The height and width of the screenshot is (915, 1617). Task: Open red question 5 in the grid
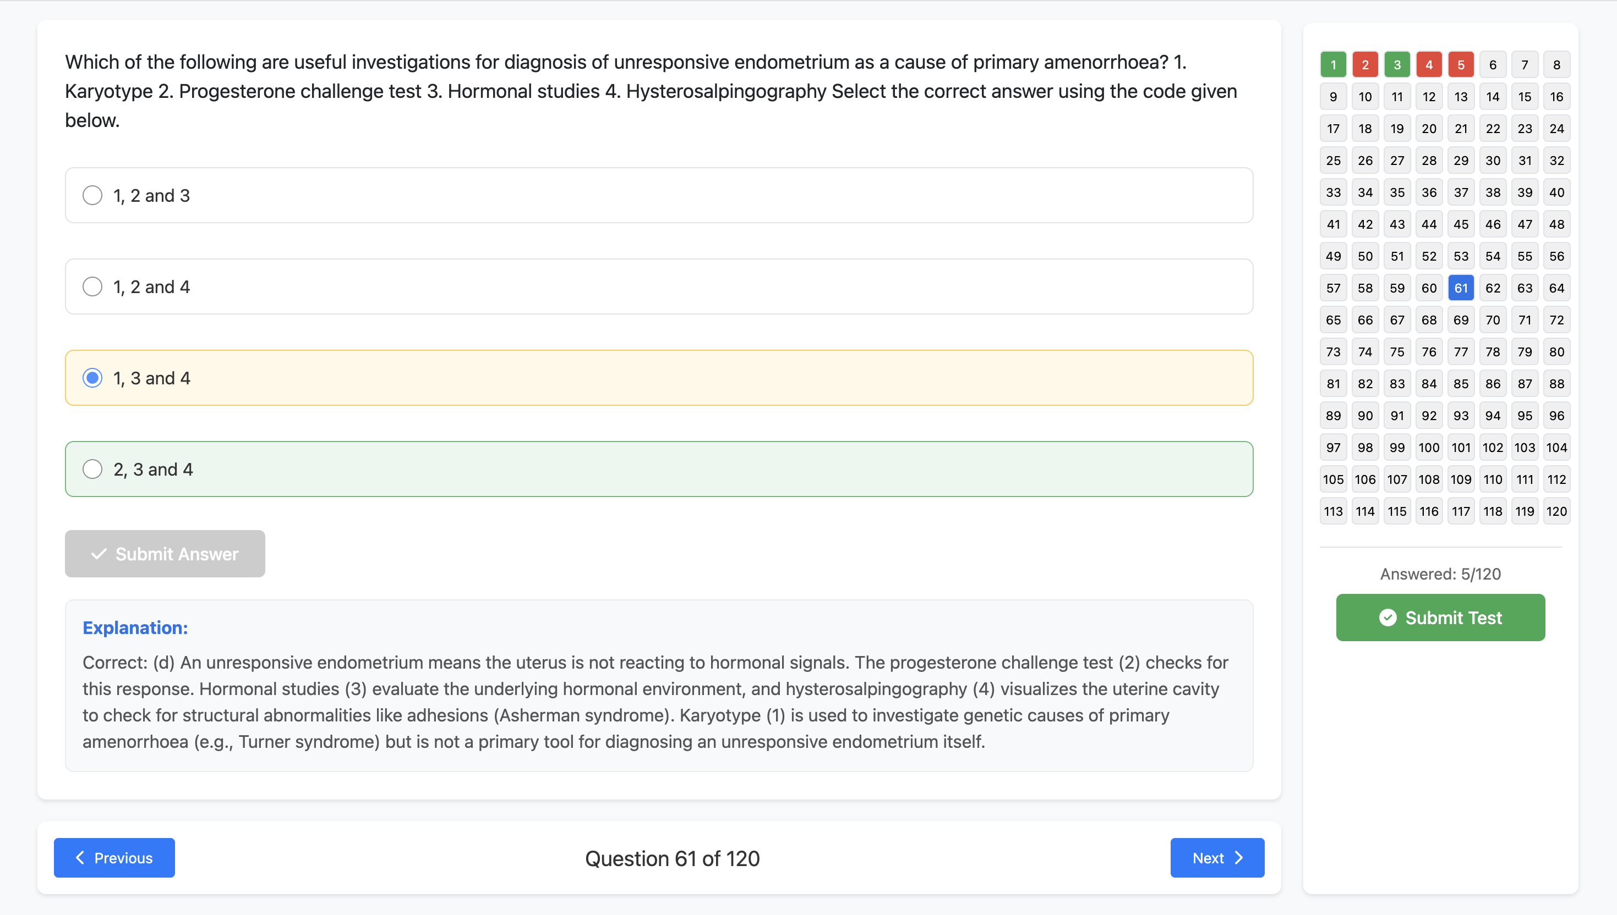(x=1461, y=64)
